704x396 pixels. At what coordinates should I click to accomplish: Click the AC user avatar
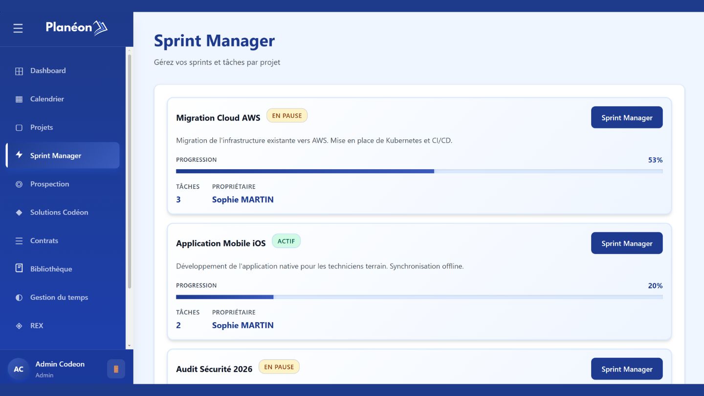click(x=19, y=369)
